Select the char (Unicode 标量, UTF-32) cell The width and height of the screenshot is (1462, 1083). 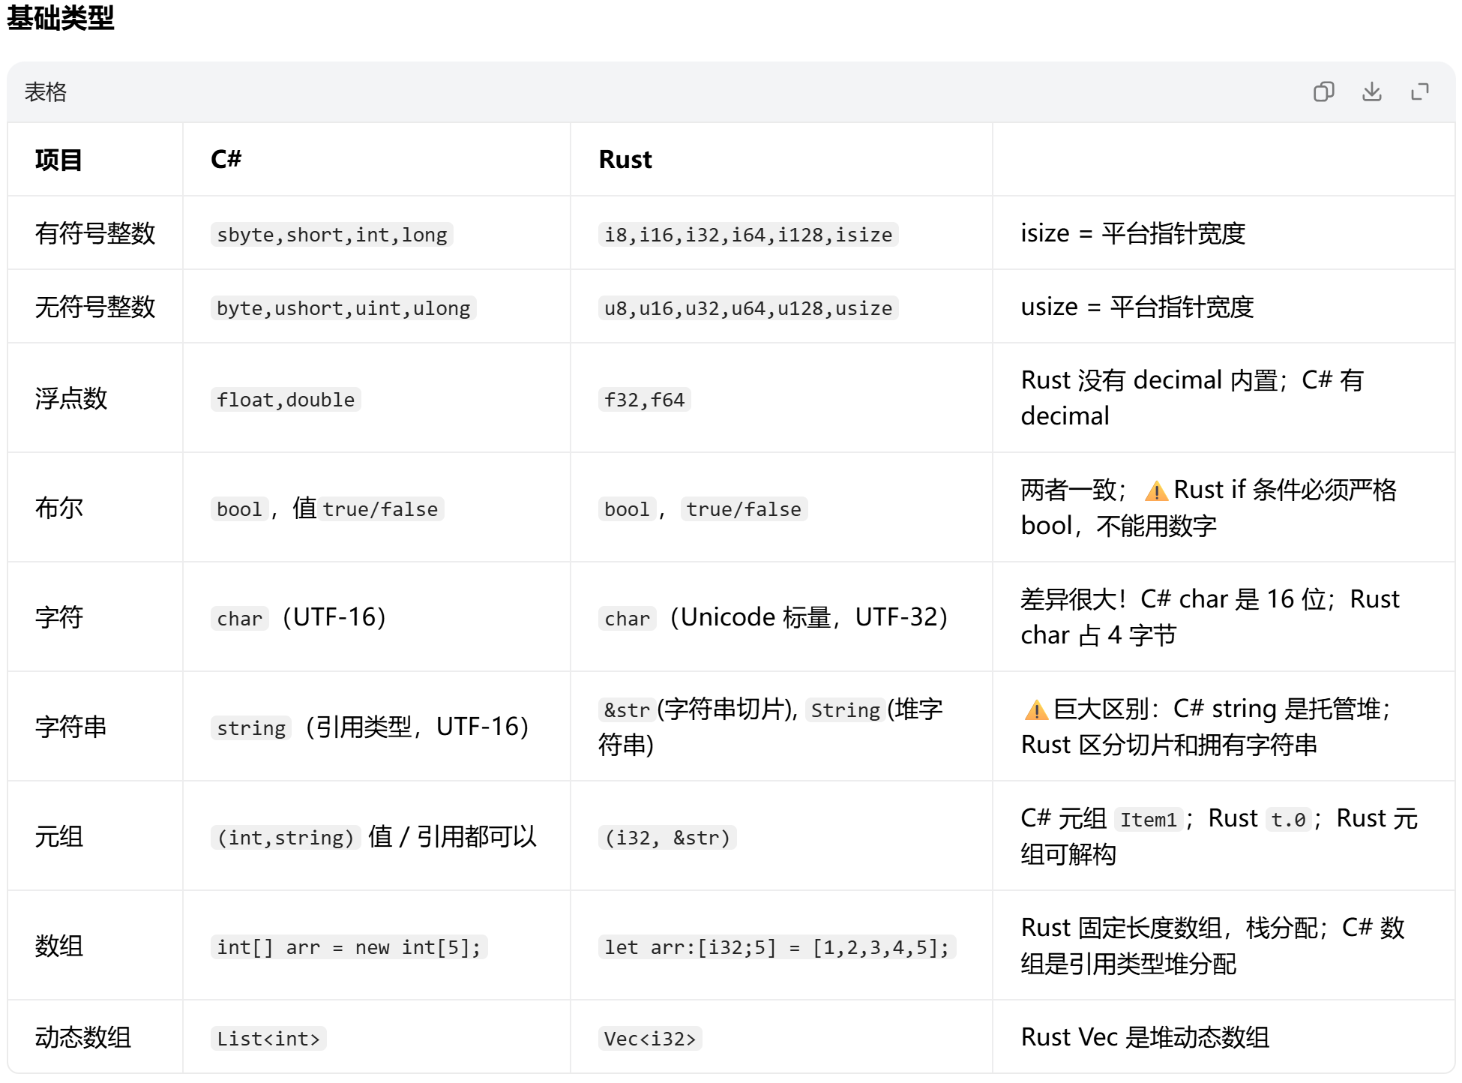click(774, 617)
